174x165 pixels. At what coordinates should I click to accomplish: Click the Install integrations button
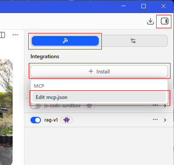[99, 71]
